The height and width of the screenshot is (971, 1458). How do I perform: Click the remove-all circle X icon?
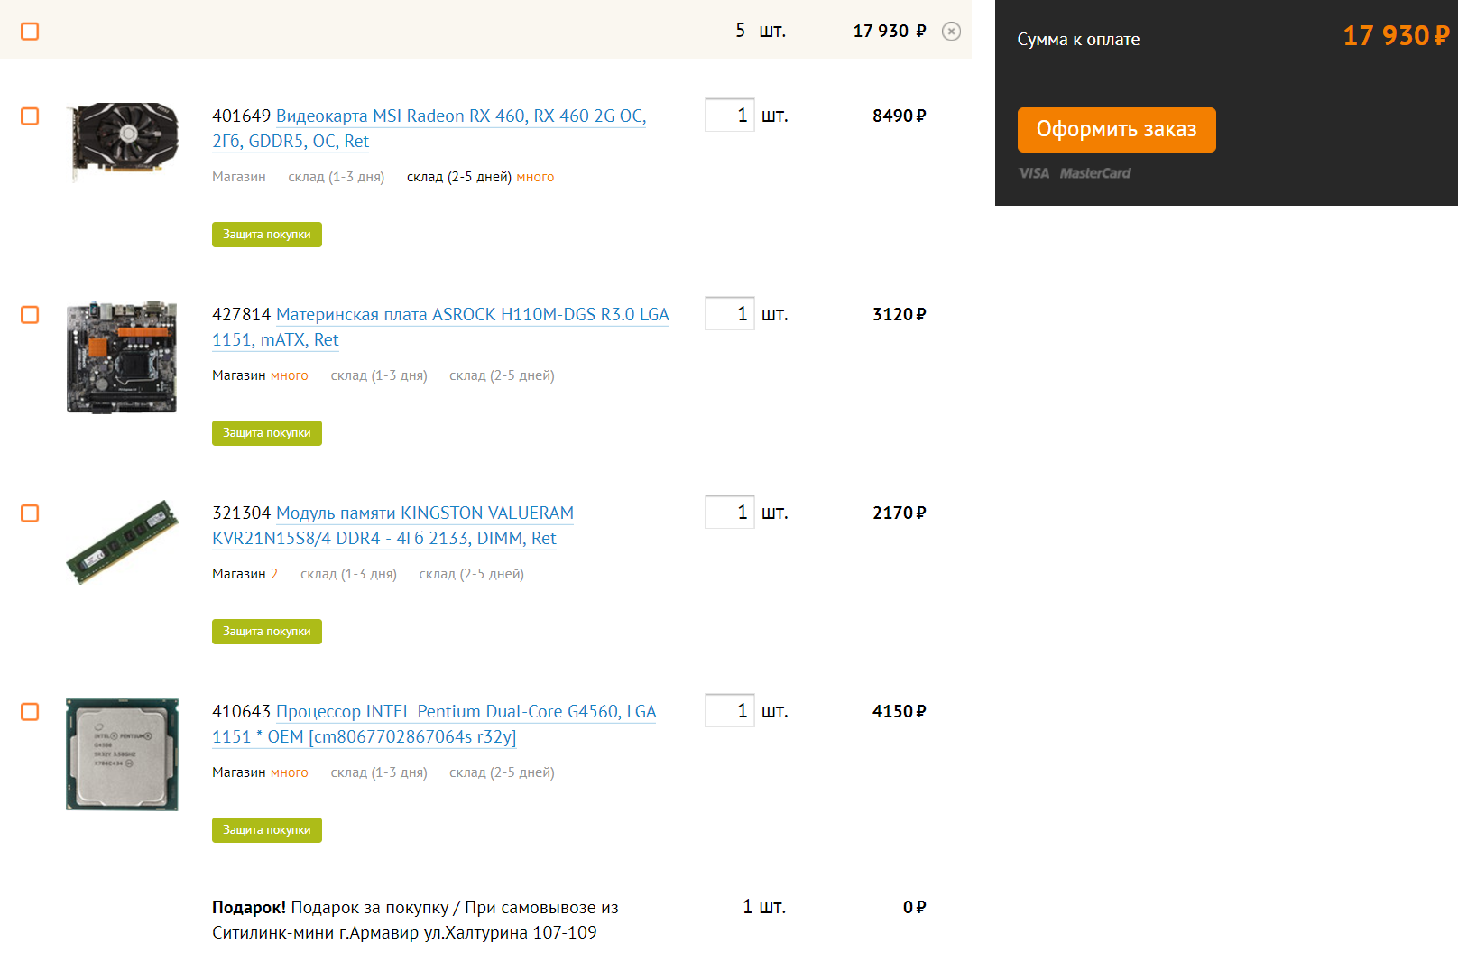951,32
